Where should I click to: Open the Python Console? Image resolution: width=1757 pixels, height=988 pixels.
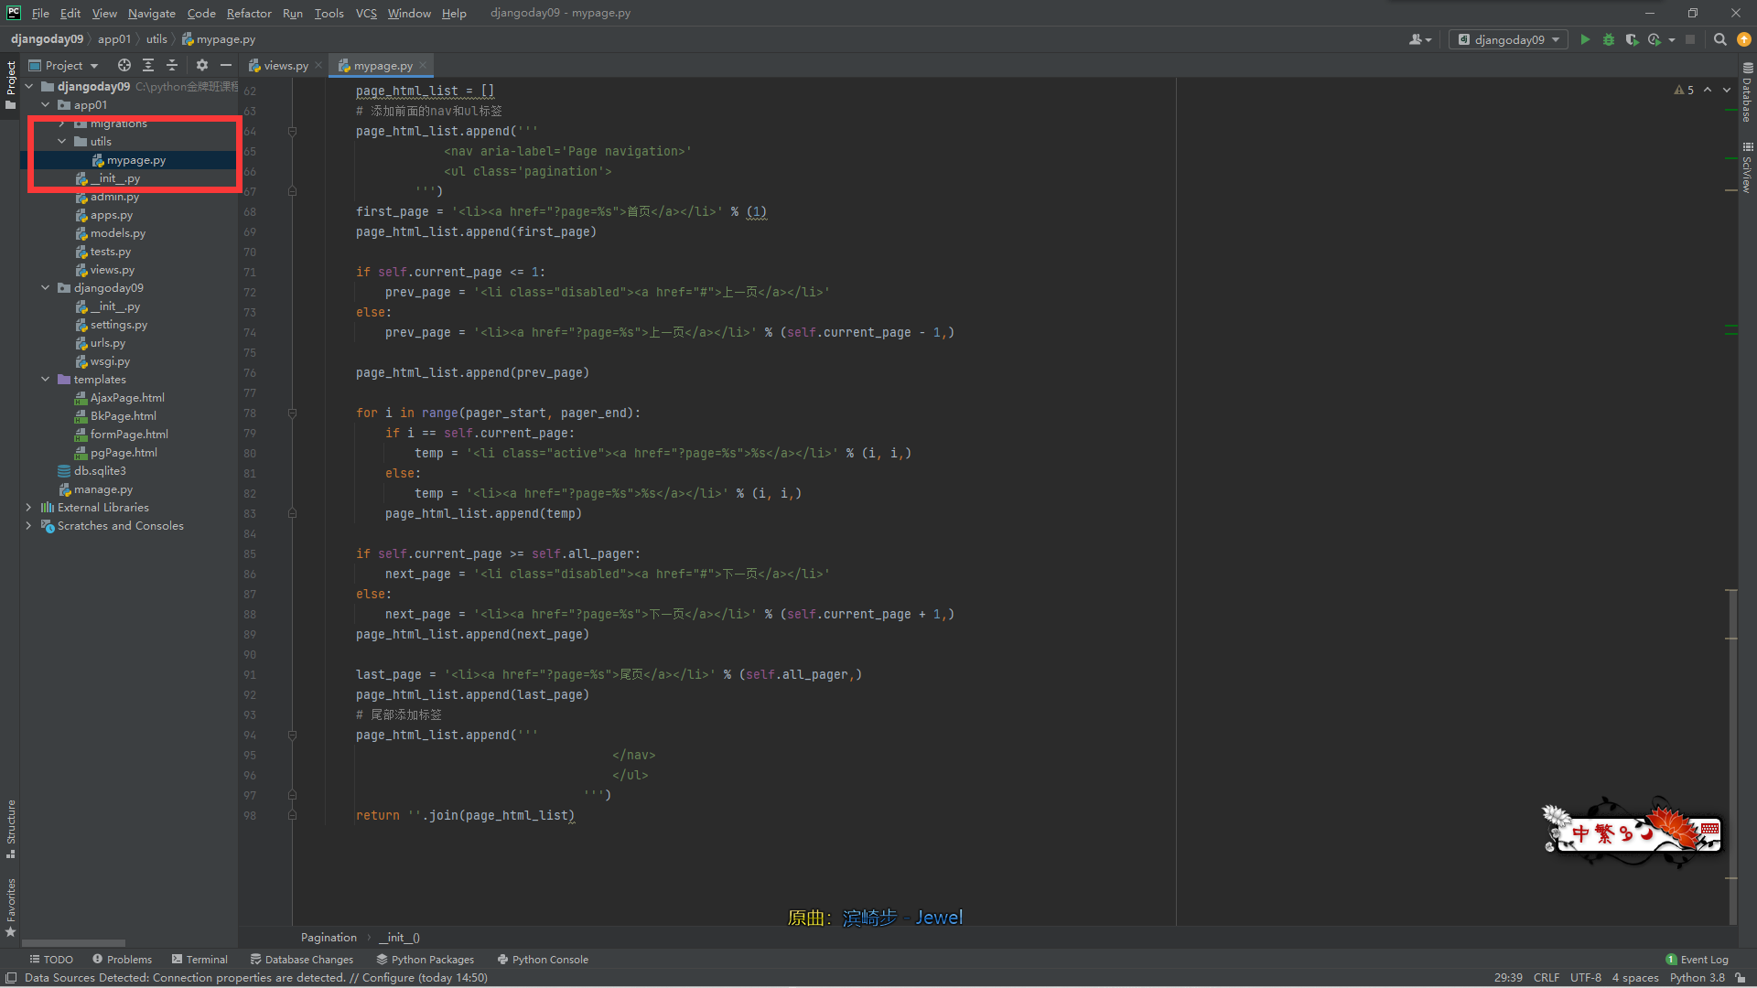click(x=543, y=960)
